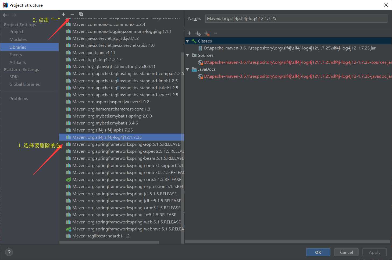Click the library icon beside commons-io:2.4
The height and width of the screenshot is (260, 392).
pyautogui.click(x=69, y=24)
